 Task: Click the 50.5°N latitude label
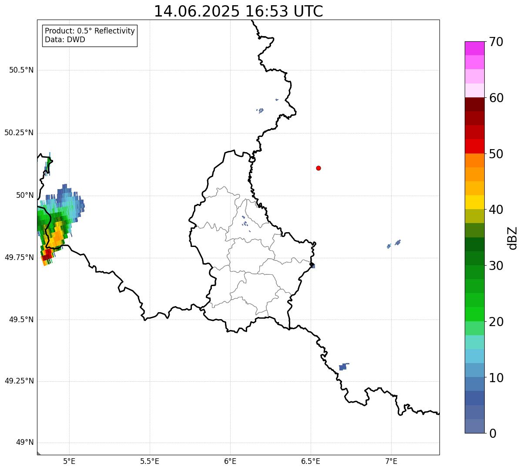(21, 70)
